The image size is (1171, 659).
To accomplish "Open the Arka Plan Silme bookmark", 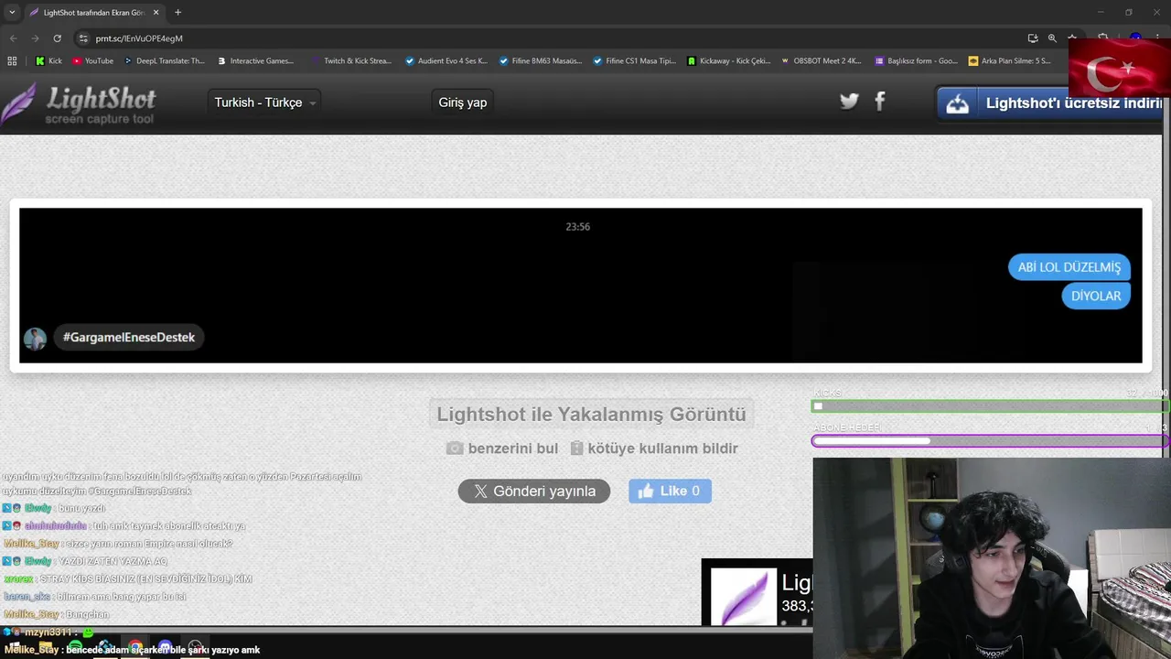I will pyautogui.click(x=1010, y=61).
